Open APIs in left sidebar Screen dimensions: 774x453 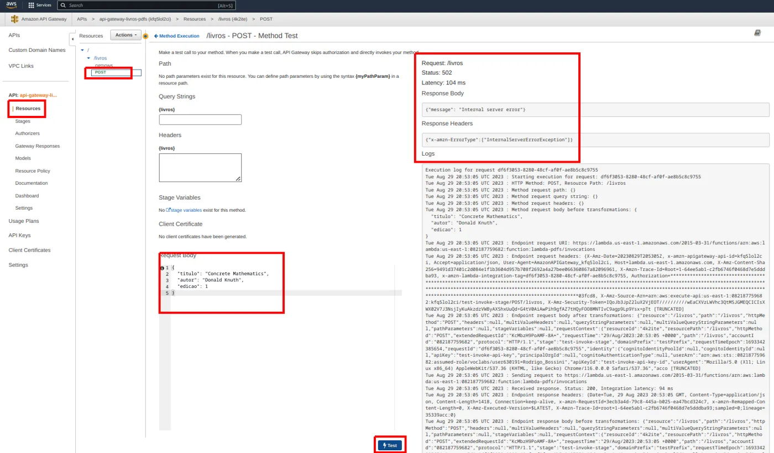tap(14, 35)
